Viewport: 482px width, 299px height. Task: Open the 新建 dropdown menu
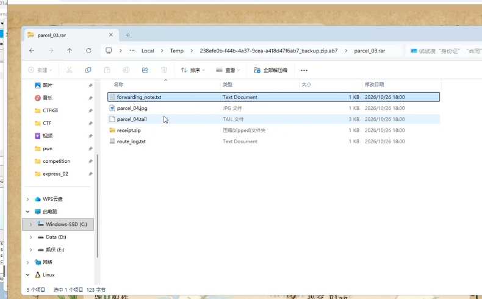pos(40,70)
